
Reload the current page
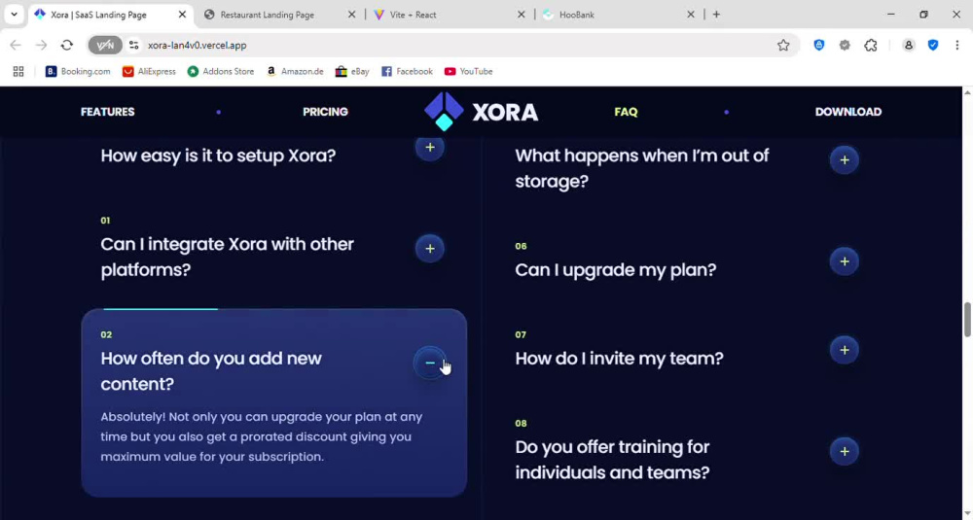[67, 45]
